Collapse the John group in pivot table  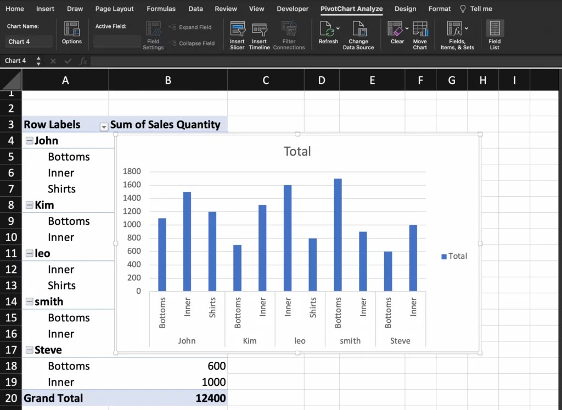30,141
